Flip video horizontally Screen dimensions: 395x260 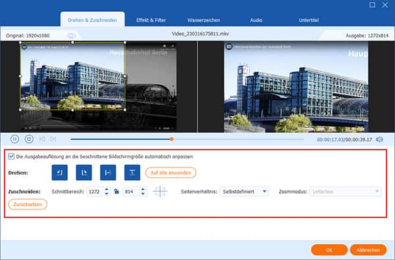pos(108,173)
